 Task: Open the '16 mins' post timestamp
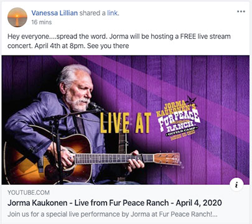click(42, 22)
